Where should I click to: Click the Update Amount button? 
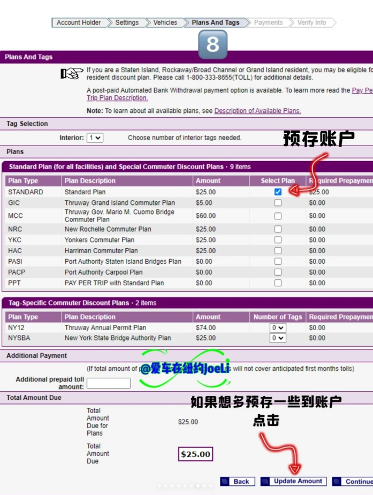click(x=293, y=482)
